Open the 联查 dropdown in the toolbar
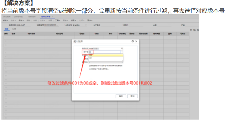 (x=66, y=20)
